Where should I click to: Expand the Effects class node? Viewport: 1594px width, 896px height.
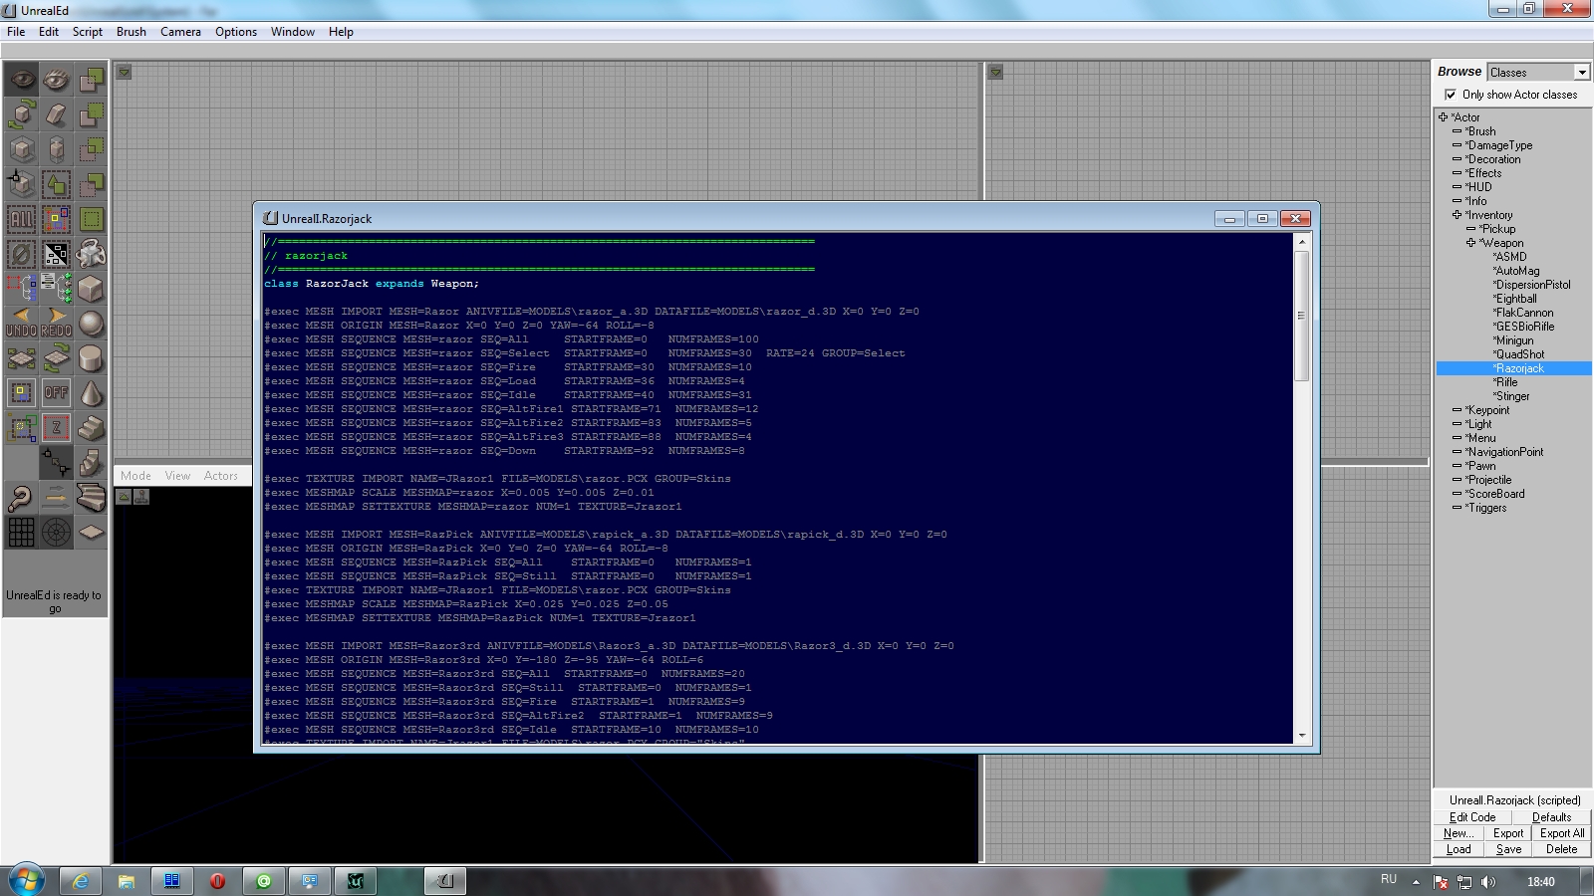pyautogui.click(x=1457, y=173)
